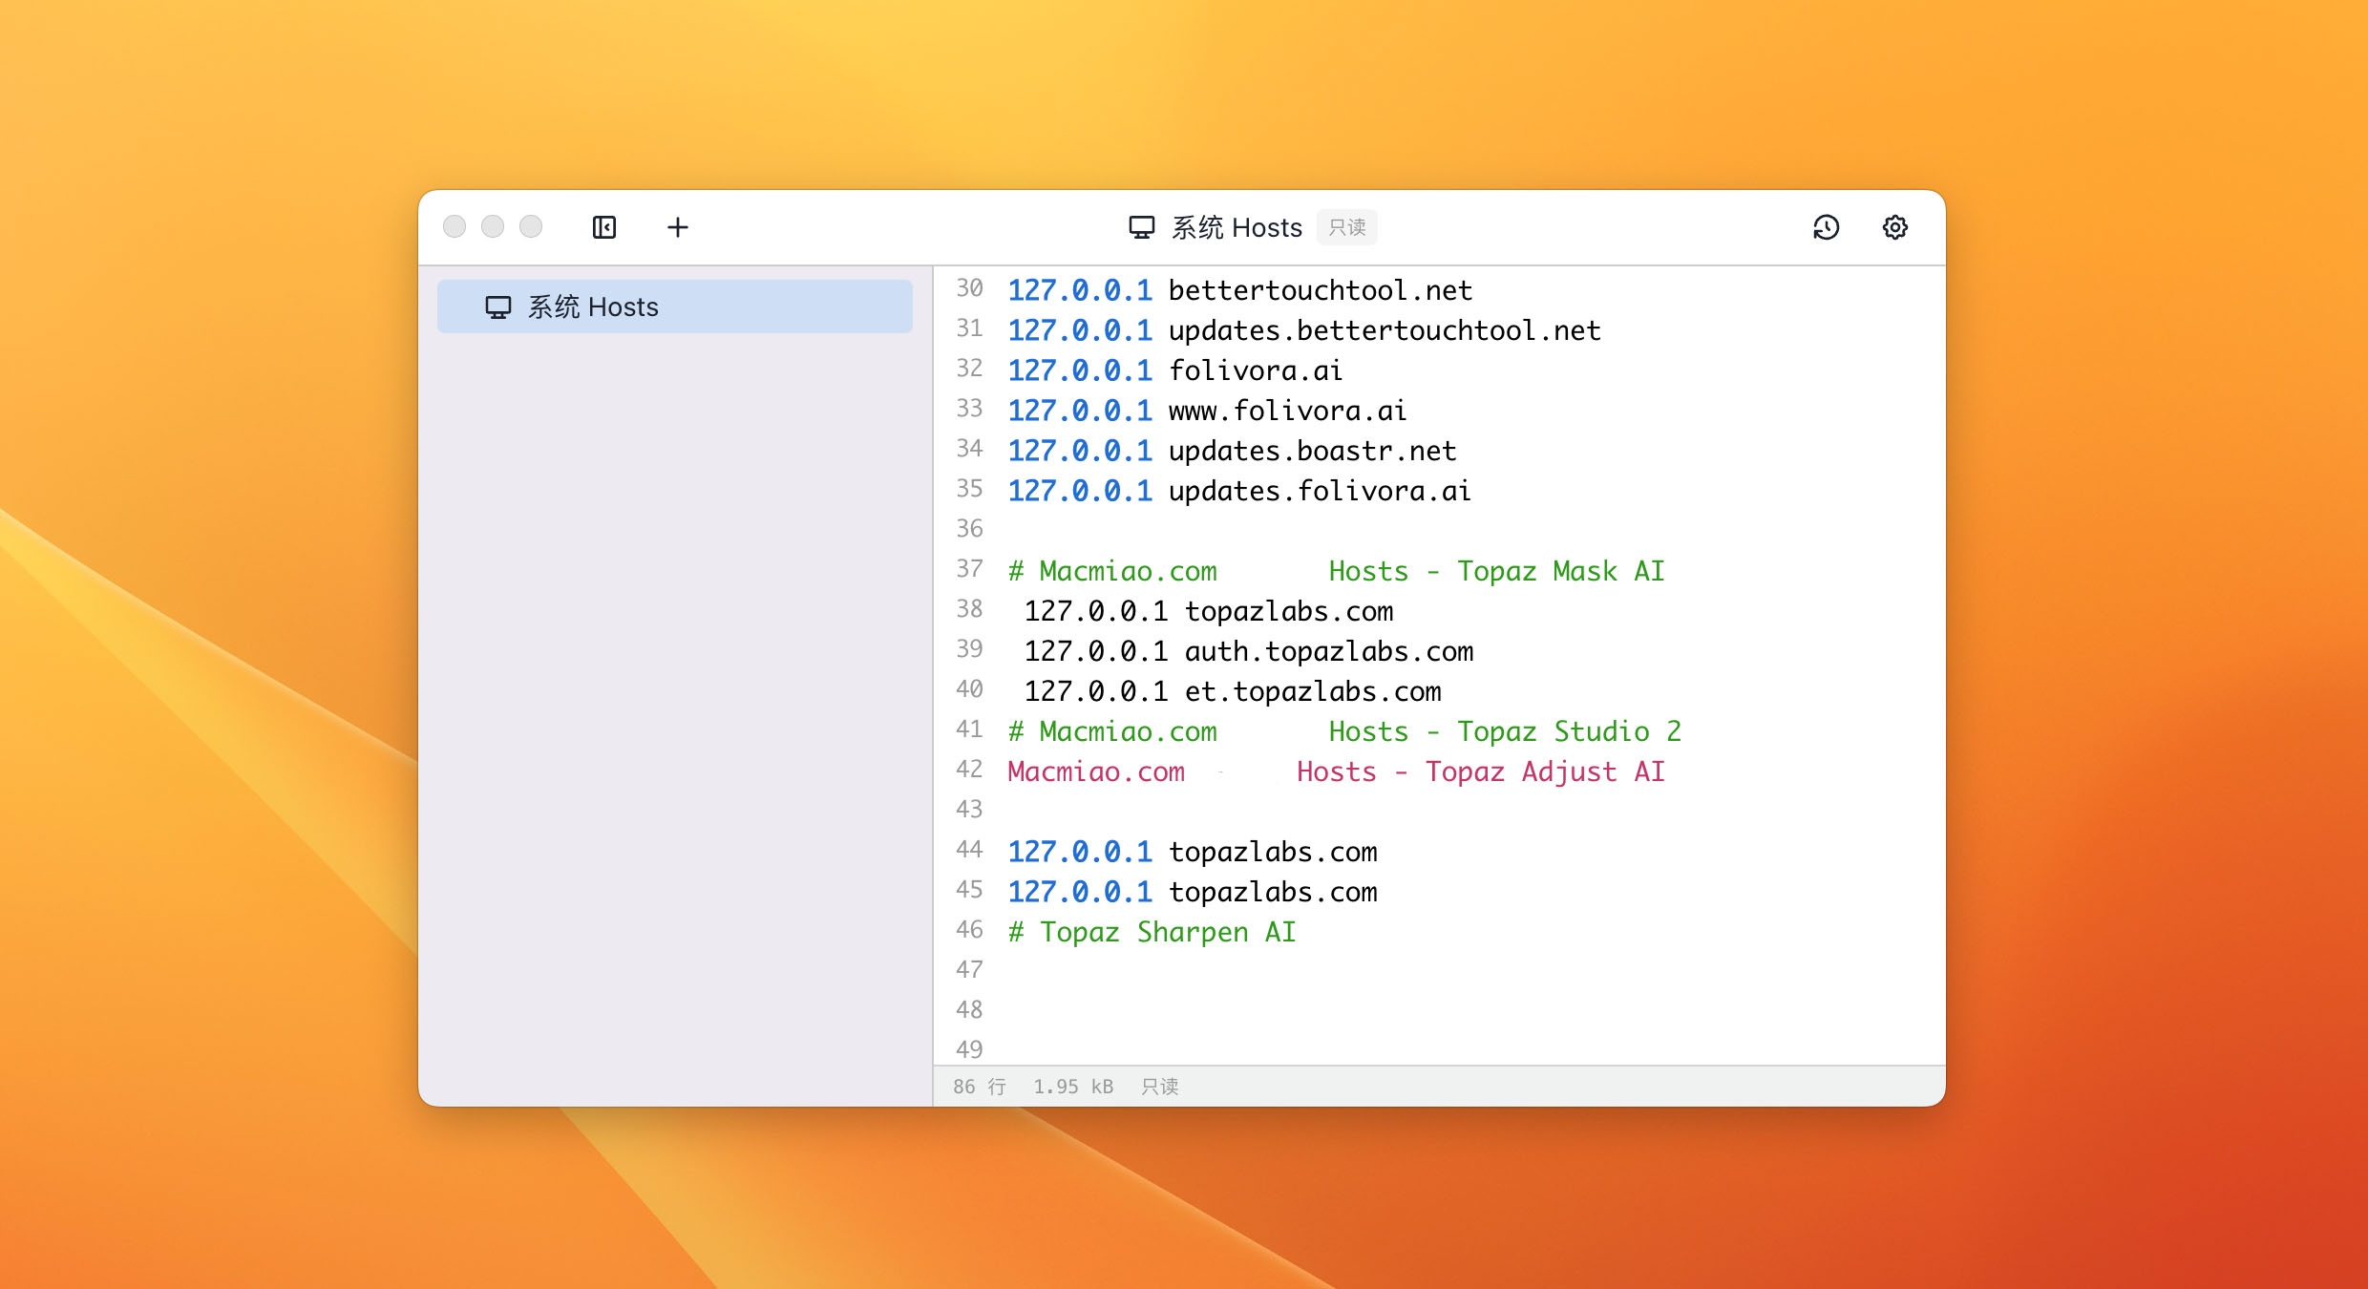Click updates.boastr.net on line 34
This screenshot has height=1289, width=2368.
(1313, 451)
